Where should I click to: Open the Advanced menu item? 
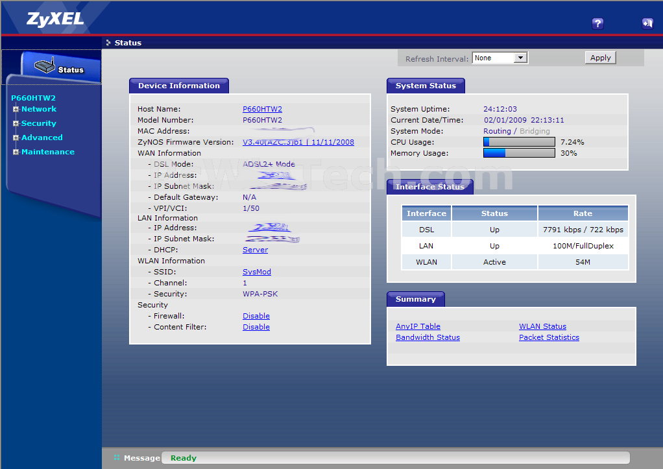coord(42,138)
